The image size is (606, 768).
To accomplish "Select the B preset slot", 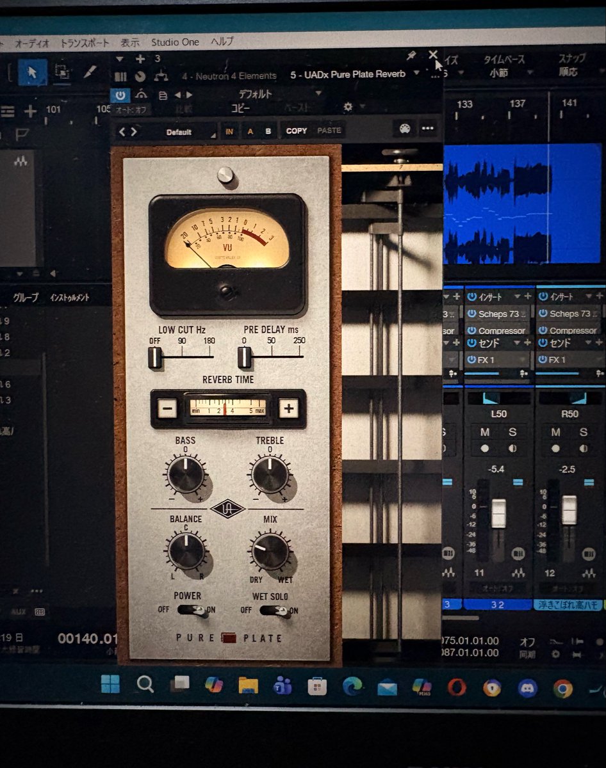I will 268,131.
